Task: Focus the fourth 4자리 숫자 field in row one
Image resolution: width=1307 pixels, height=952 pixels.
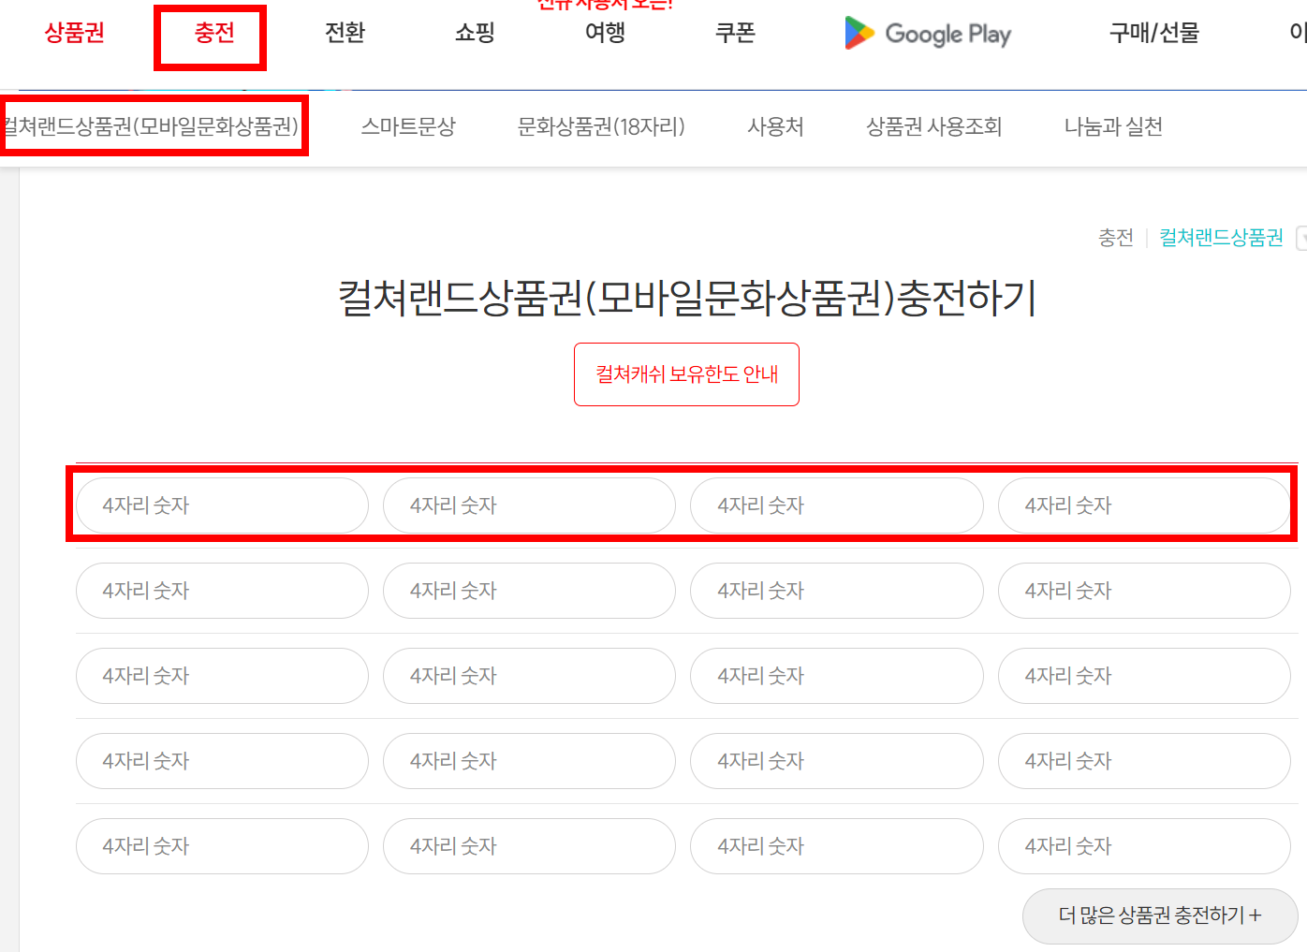Action: pos(1144,505)
